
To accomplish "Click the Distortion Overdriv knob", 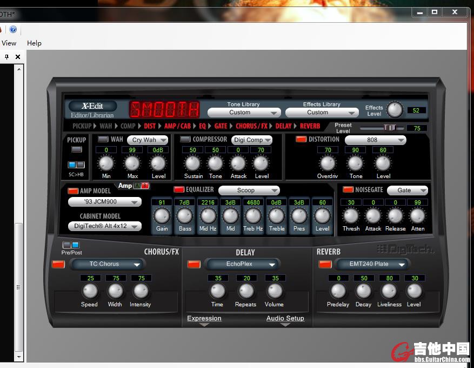I will (328, 163).
